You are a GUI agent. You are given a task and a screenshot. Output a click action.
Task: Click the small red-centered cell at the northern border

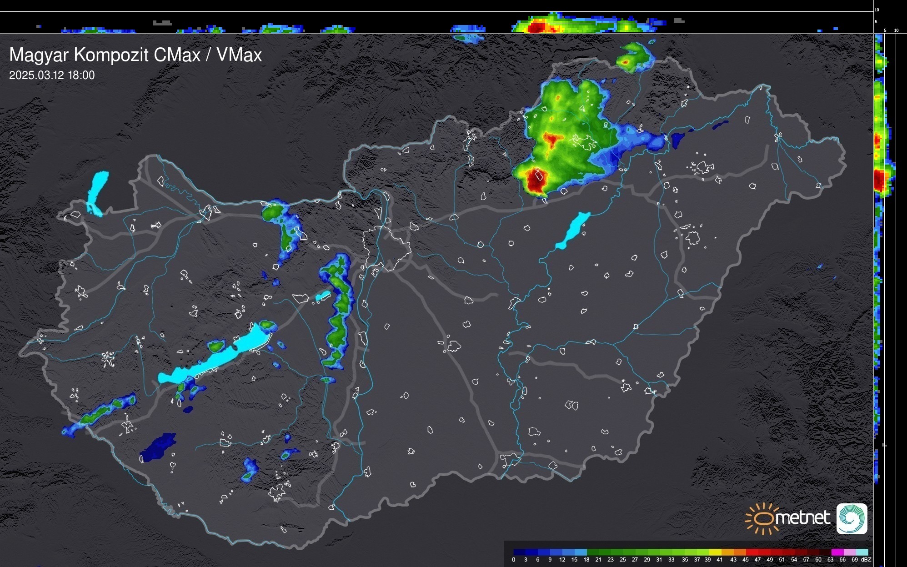626,62
